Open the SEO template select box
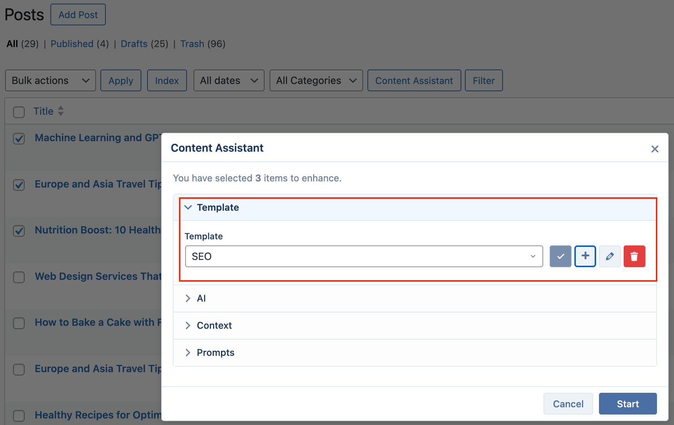The width and height of the screenshot is (674, 425). 364,256
